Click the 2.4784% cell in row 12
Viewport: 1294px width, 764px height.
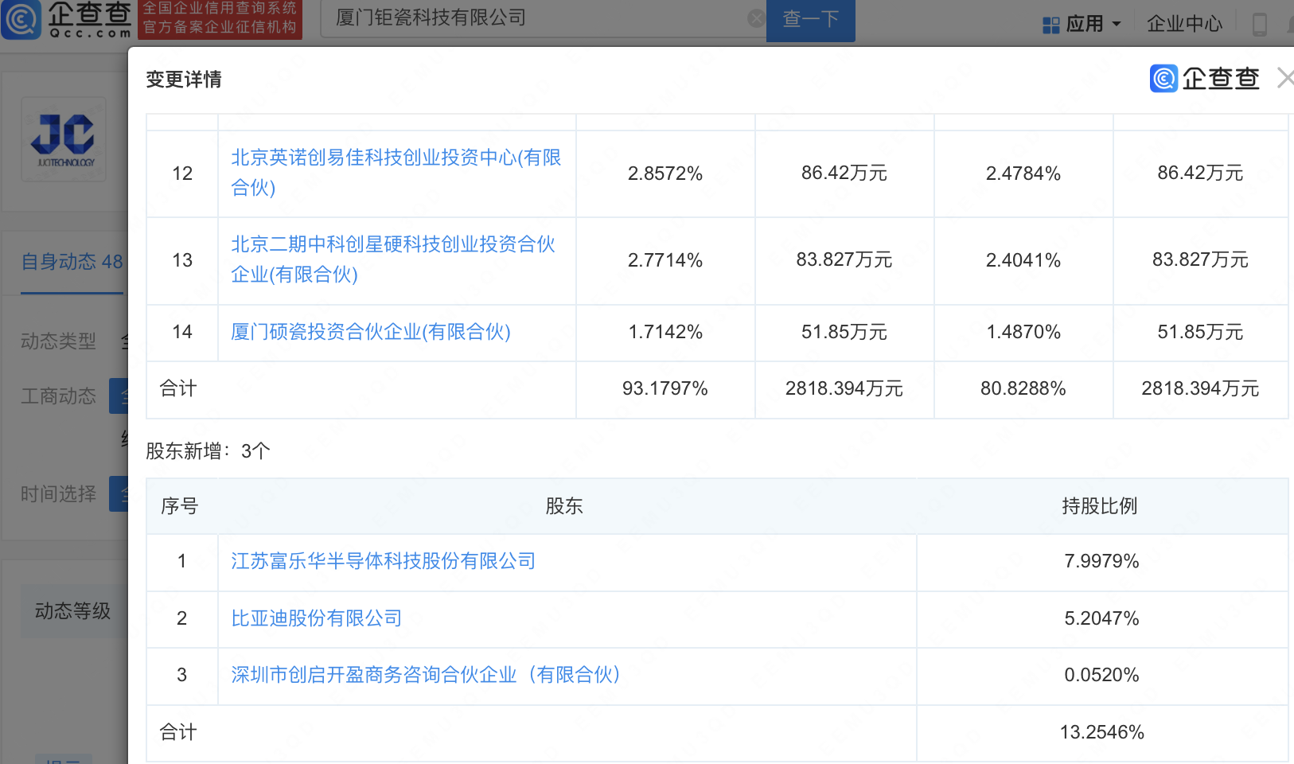1023,173
